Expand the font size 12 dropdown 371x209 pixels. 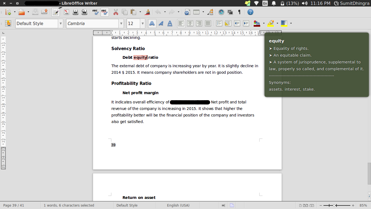[x=143, y=23]
